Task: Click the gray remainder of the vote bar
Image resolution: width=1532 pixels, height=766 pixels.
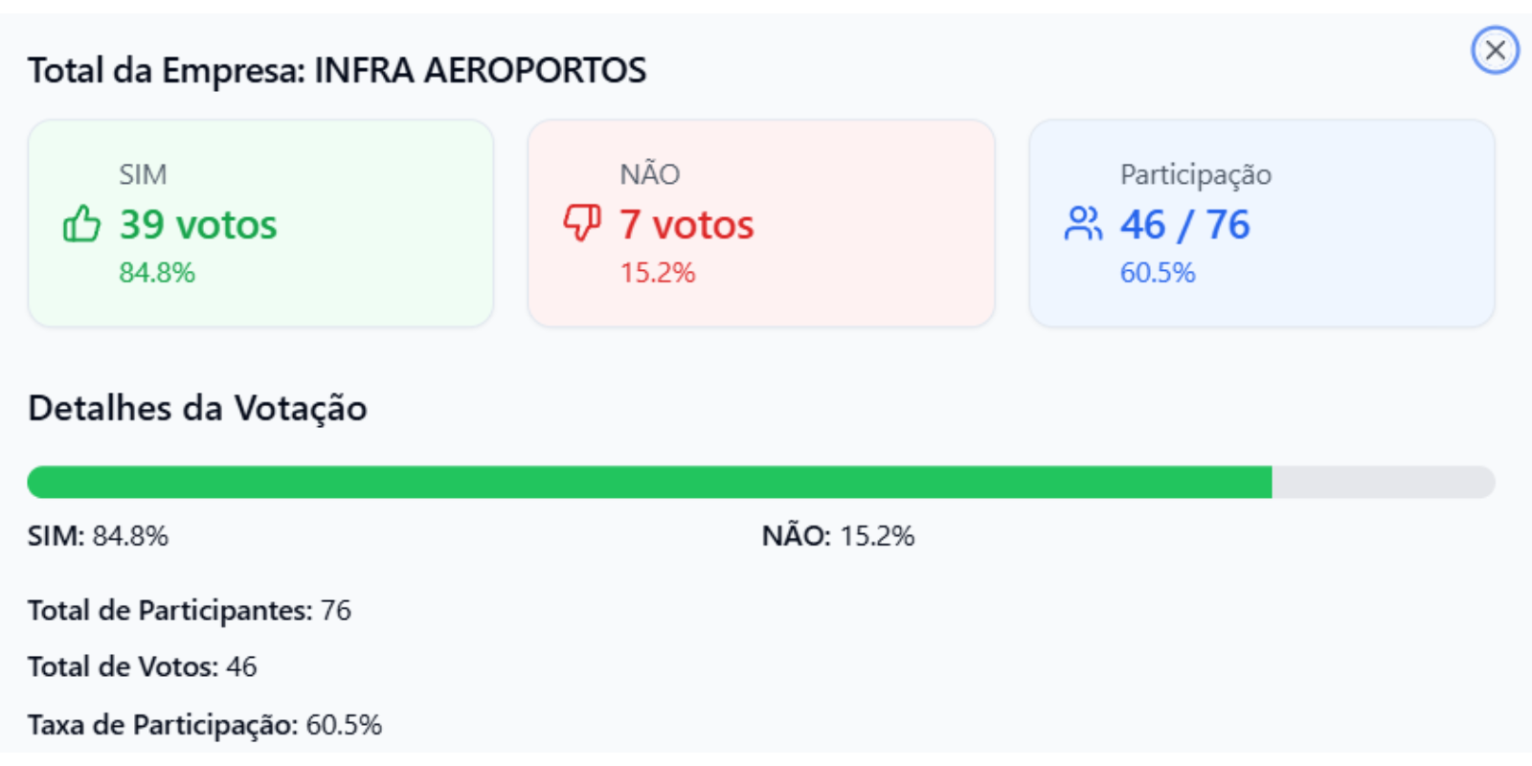Action: point(1383,483)
